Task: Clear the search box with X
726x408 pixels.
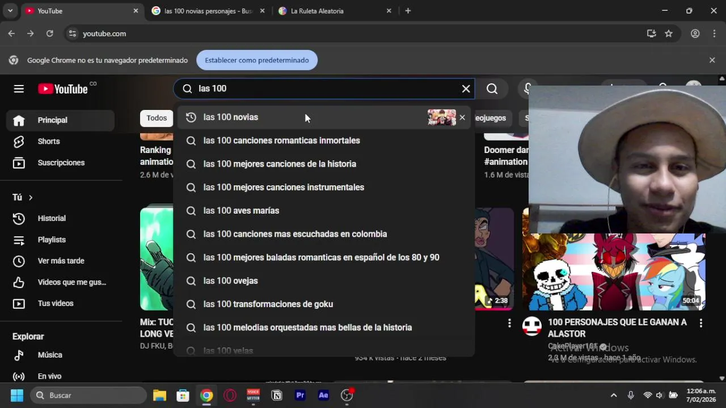Action: (x=466, y=88)
